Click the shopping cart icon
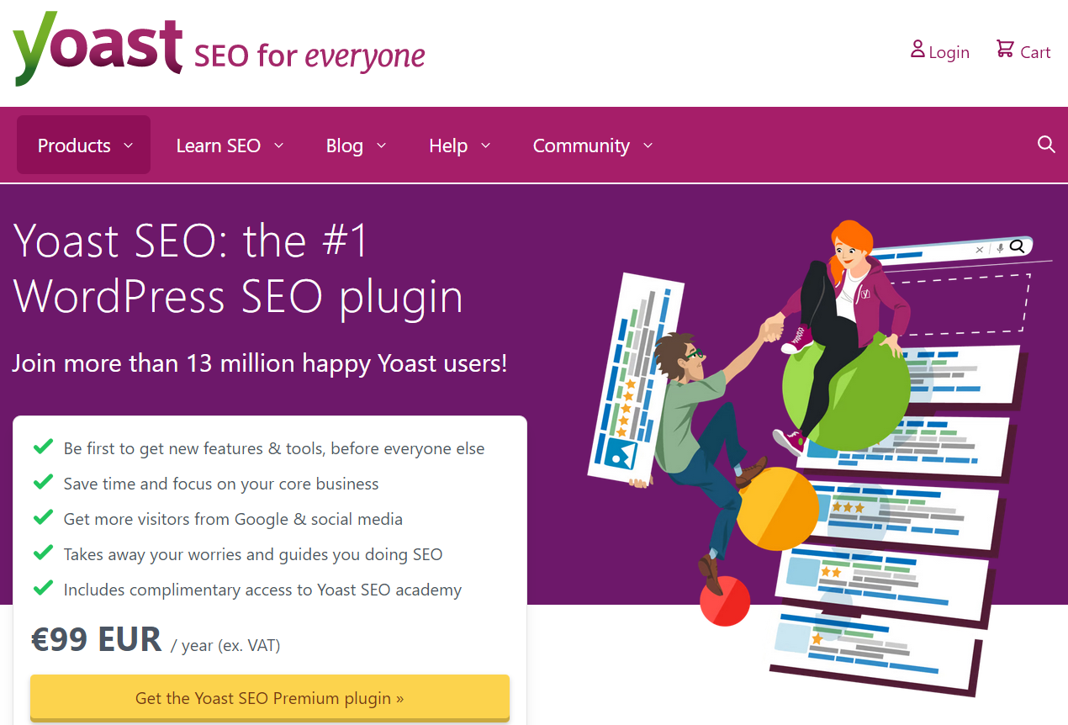Viewport: 1068px width, 725px height. tap(1004, 49)
